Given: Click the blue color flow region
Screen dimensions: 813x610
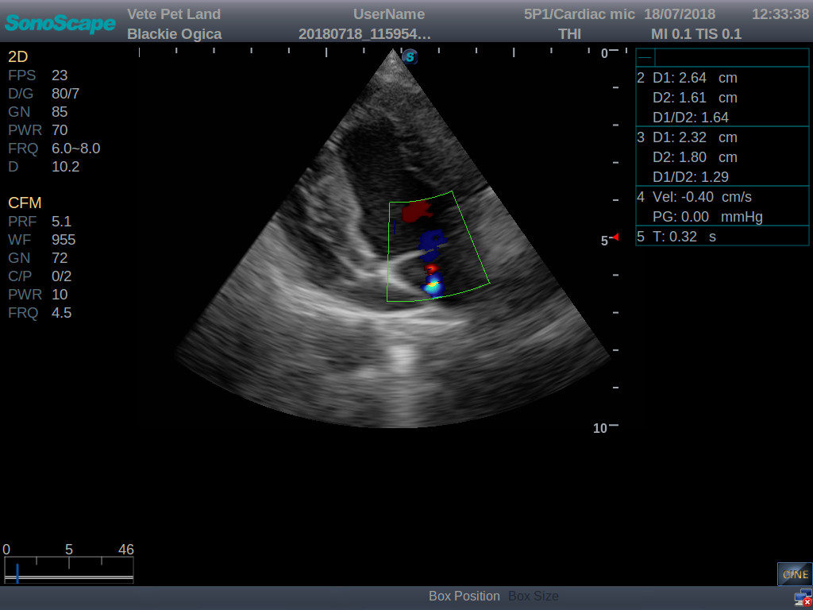Looking at the screenshot, I should (433, 241).
